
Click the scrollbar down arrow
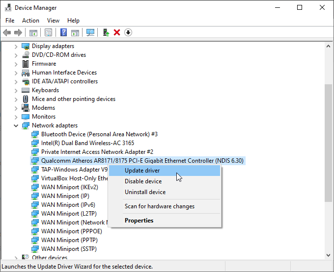pos(328,255)
